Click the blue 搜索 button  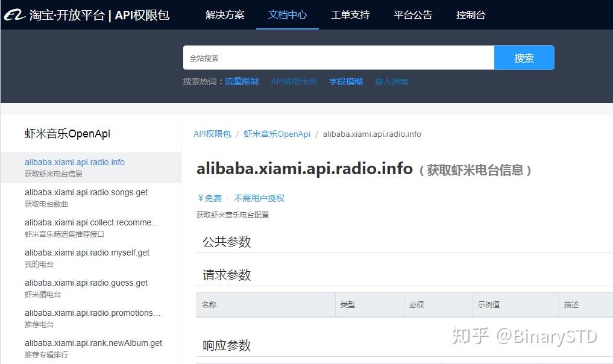[x=524, y=58]
